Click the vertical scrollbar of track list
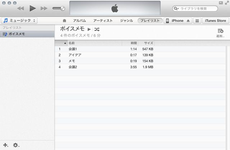Viewport: 230px width, 150px height. tap(228, 98)
